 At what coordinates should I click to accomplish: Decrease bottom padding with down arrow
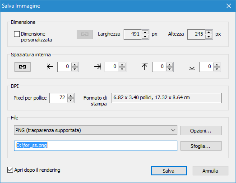(x=217, y=69)
